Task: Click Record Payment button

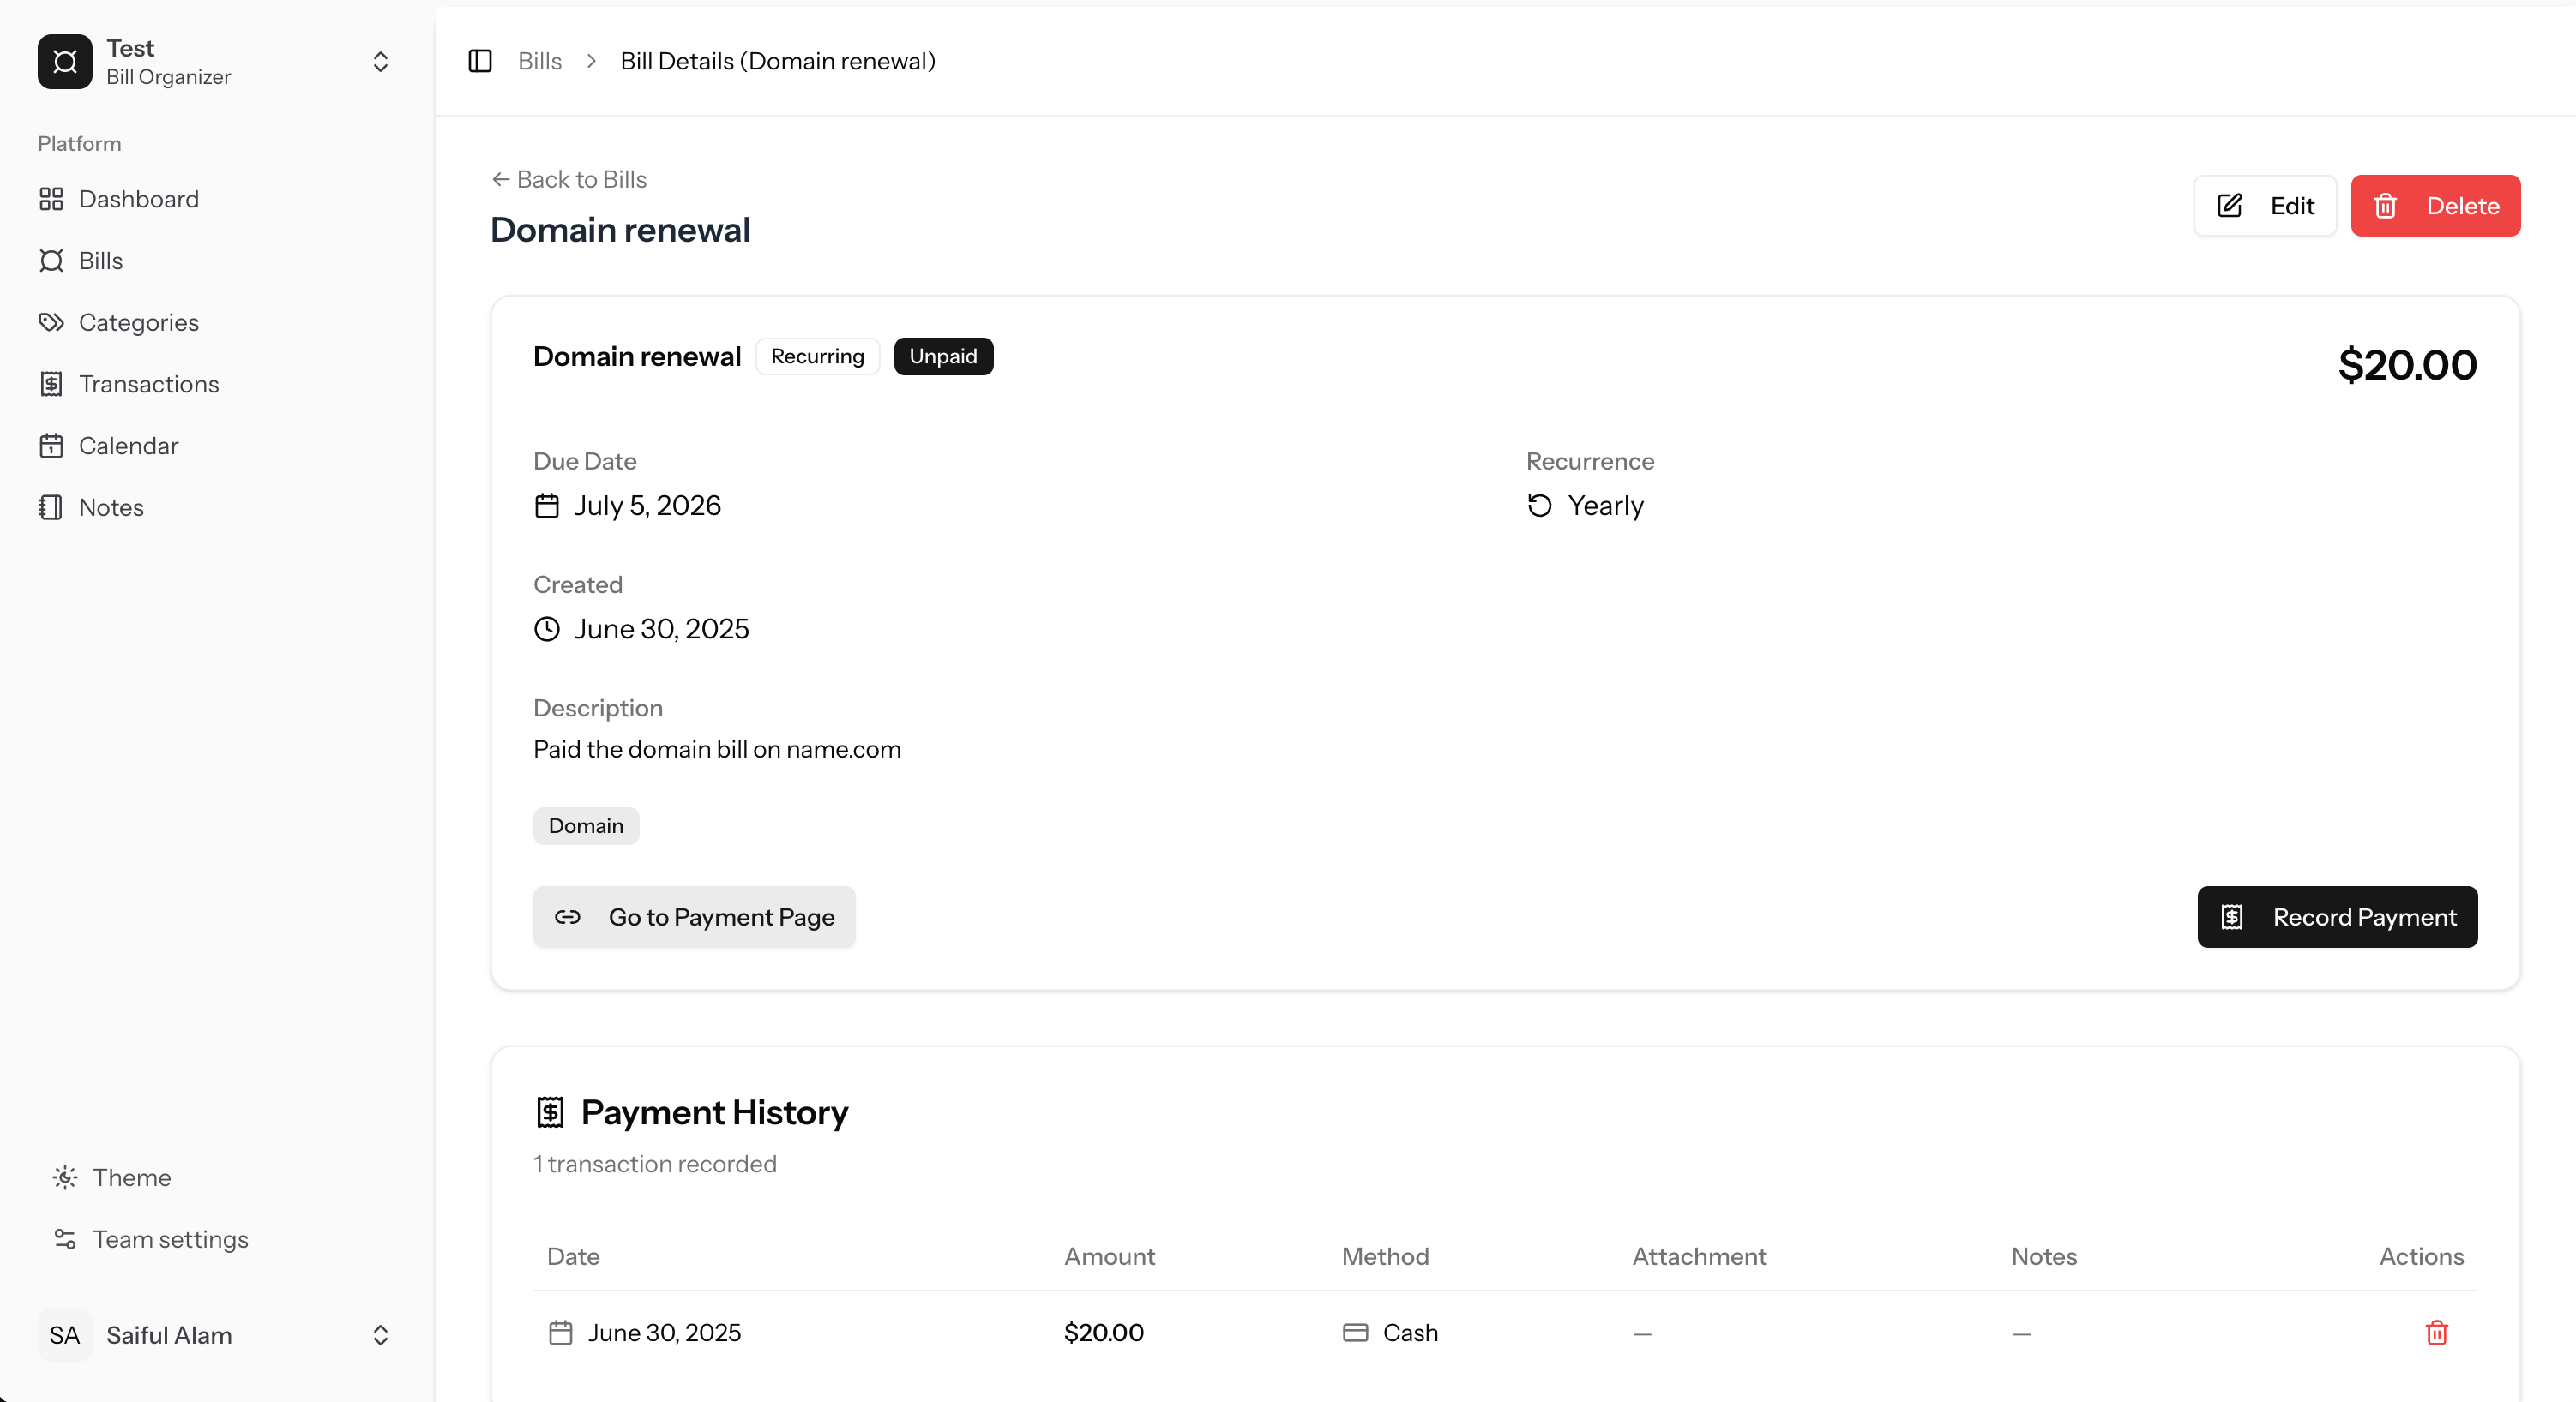Action: 2337,917
